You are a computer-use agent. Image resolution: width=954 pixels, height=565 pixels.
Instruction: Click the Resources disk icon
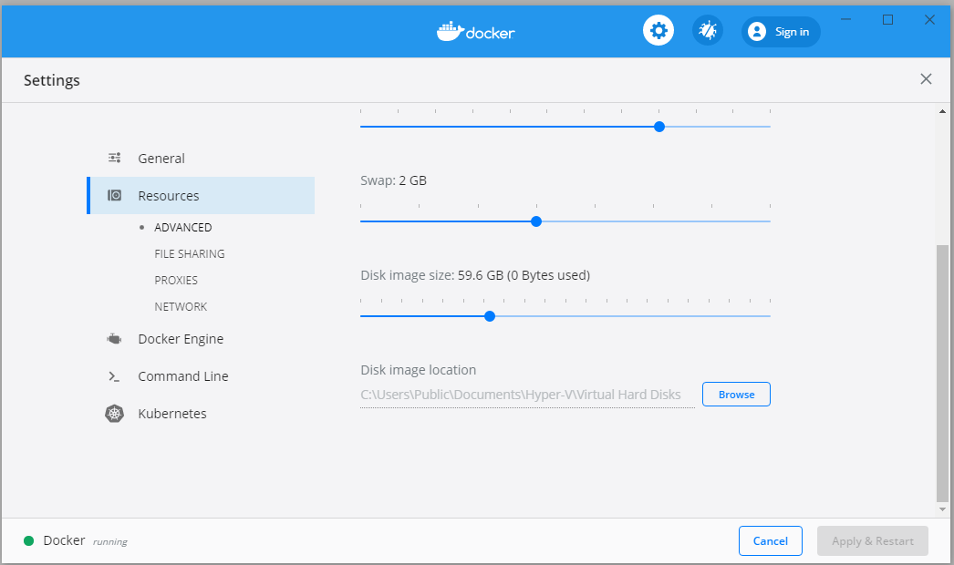click(115, 196)
